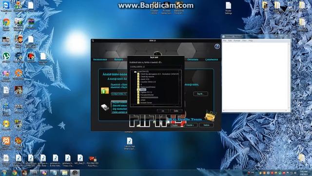Image resolution: width=312 pixels, height=176 pixels.
Task: Click the taskbar clock
Action: point(304,173)
